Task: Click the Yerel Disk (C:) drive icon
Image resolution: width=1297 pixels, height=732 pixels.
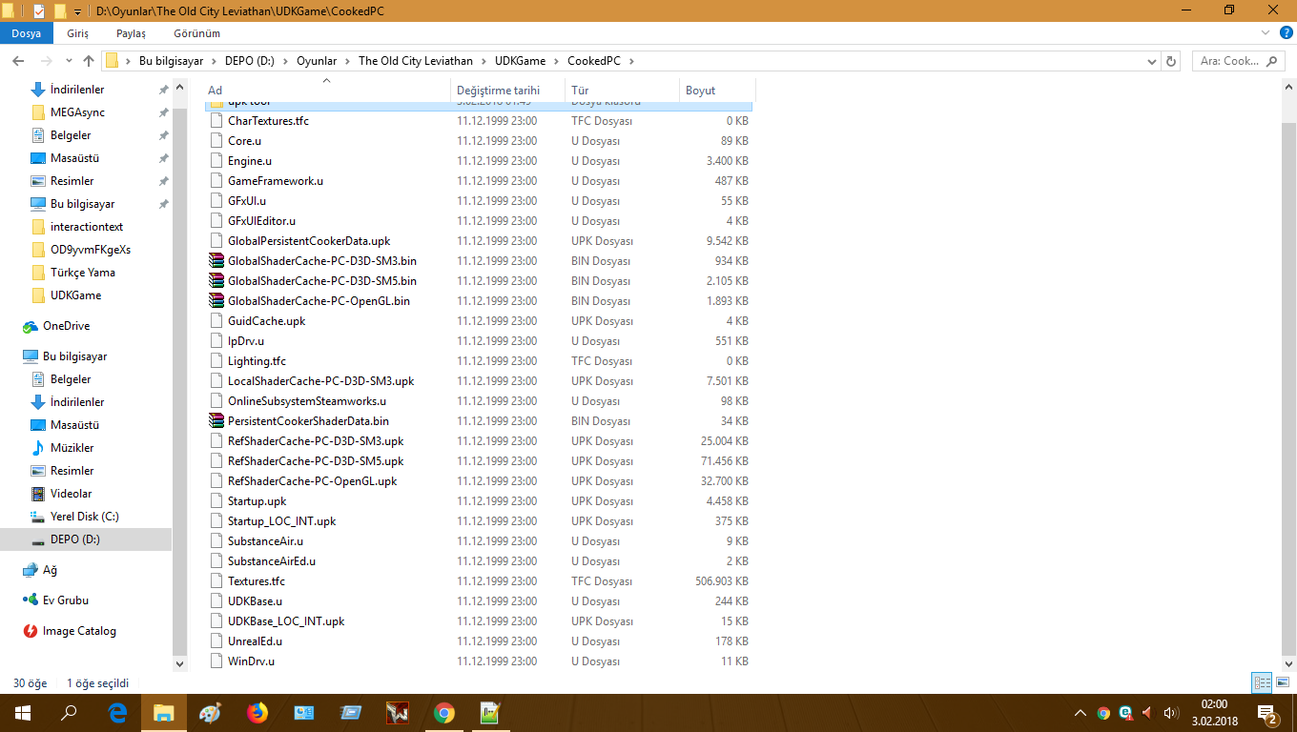Action: [38, 517]
